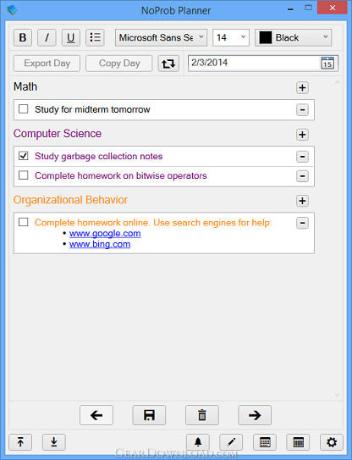Screen dimensions: 352x460
Task: Save the planner with the floppy disk icon
Action: click(149, 415)
